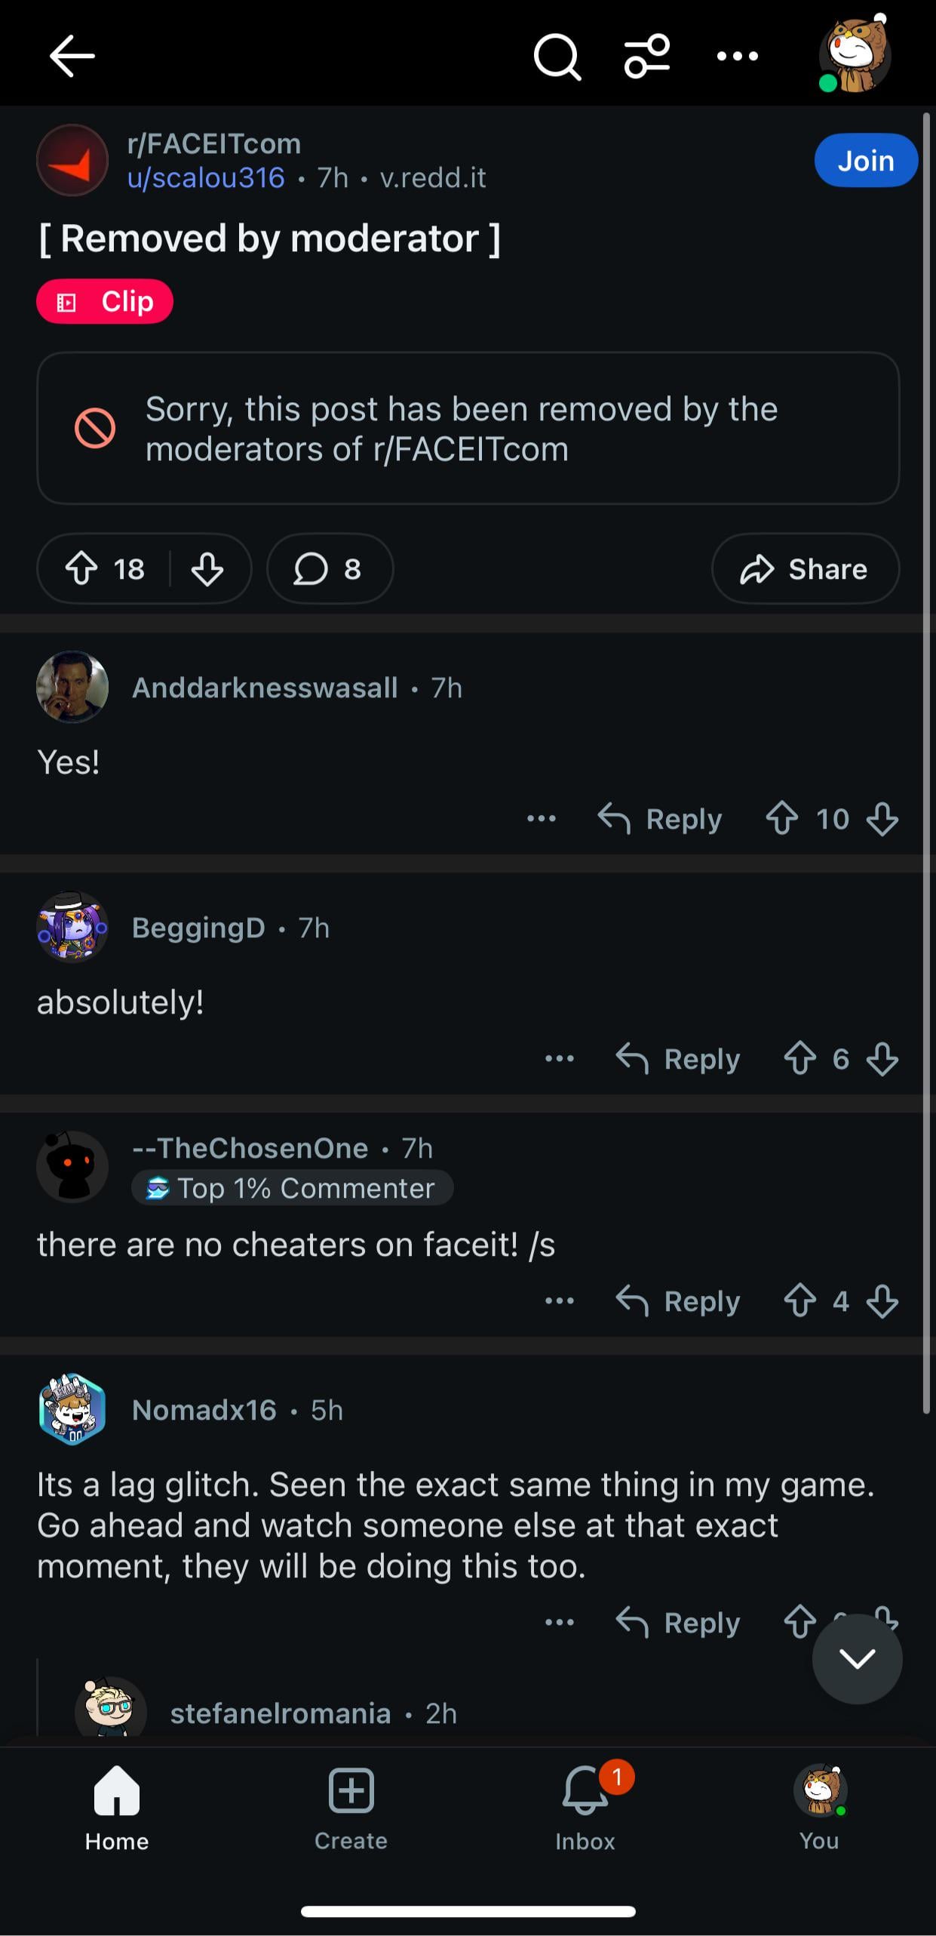Jump to next comment with chevron button
The image size is (936, 1936).
[x=857, y=1658]
